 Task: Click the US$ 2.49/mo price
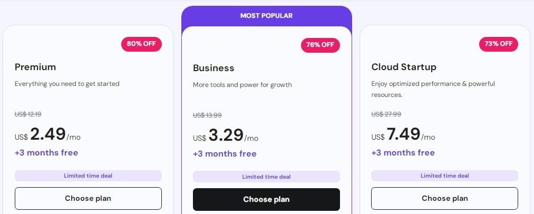tap(48, 135)
